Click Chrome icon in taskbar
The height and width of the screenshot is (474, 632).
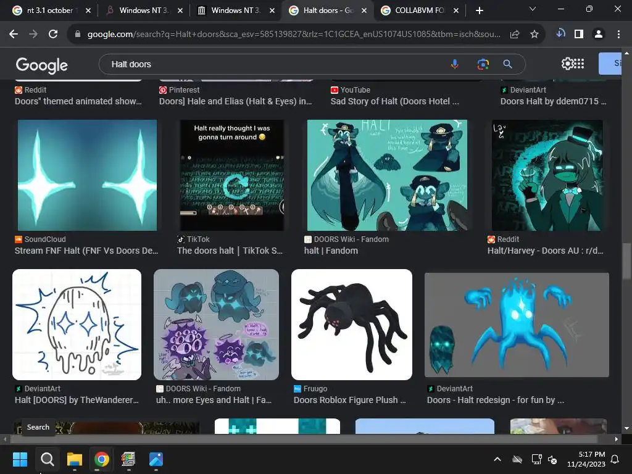click(102, 459)
